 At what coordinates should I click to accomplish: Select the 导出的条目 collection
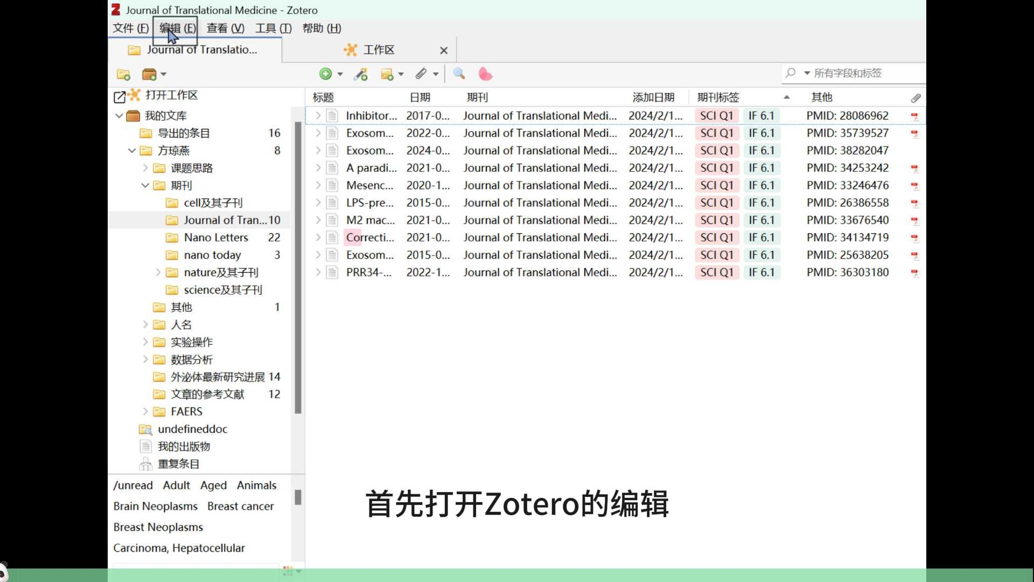click(x=199, y=133)
